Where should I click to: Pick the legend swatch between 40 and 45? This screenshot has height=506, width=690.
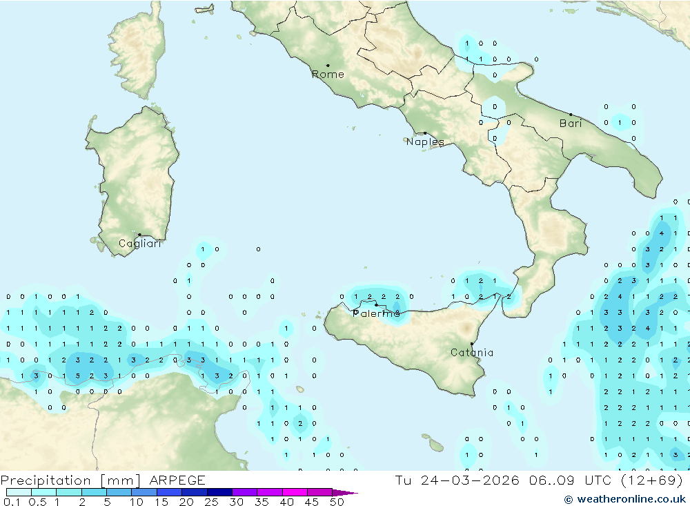(295, 492)
